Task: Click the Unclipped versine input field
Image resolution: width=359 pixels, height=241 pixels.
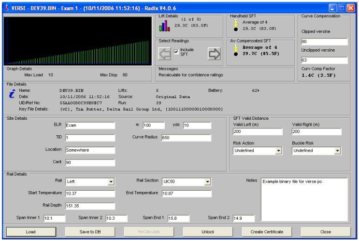Action: (x=324, y=60)
